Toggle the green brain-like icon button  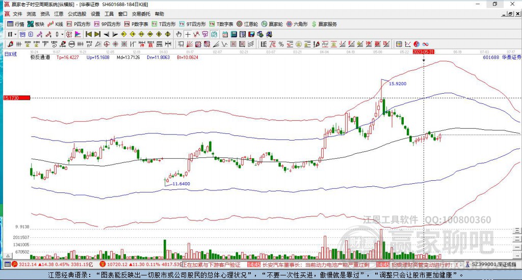[x=214, y=34]
